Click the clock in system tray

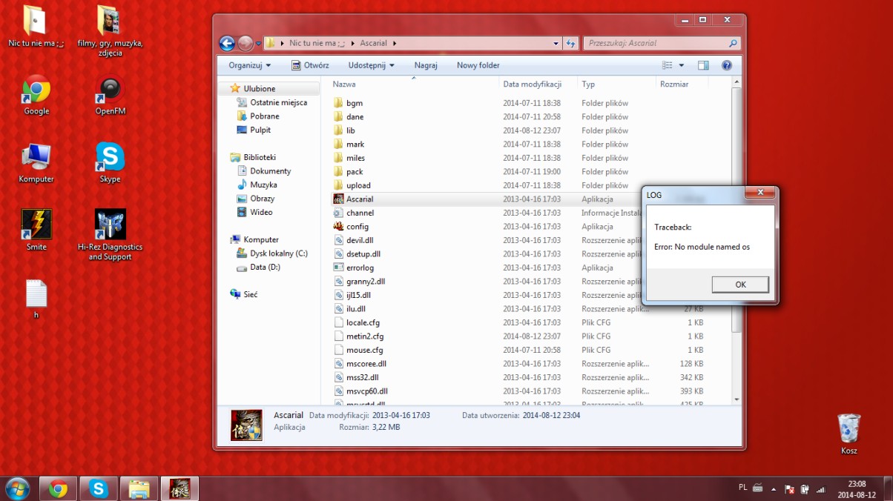857,489
